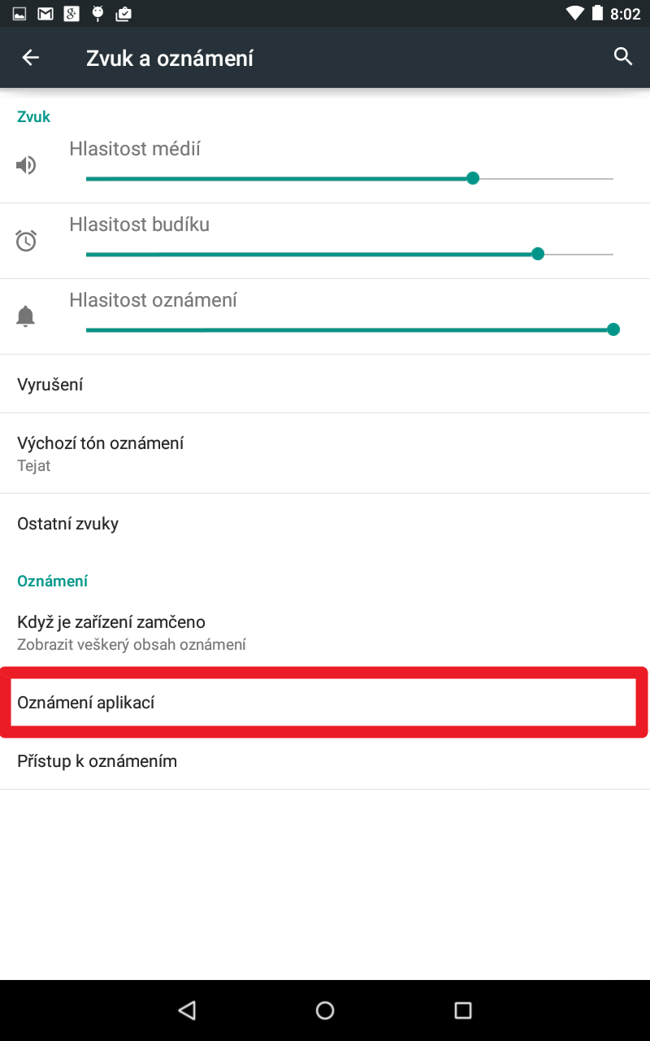Tap the Hlasitost médií slider handle

tap(473, 178)
